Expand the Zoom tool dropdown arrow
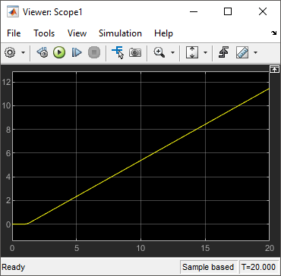281x276 pixels. pos(173,52)
